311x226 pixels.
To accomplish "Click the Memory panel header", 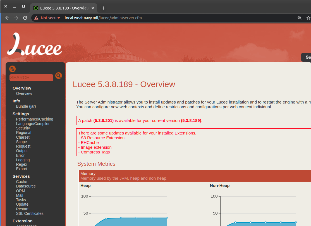I will coord(195,176).
